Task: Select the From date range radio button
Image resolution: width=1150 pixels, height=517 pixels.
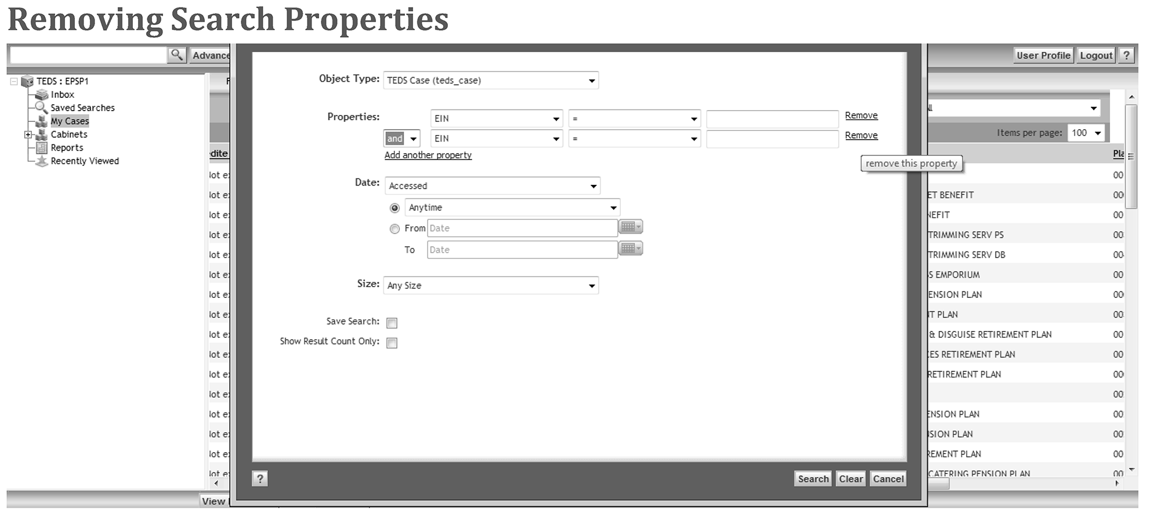Action: 395,229
